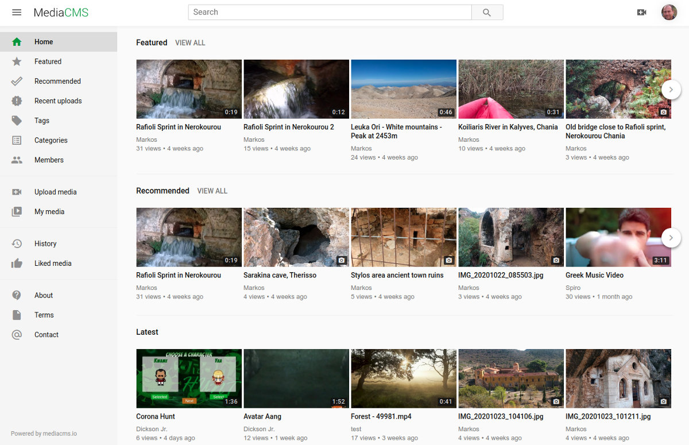The height and width of the screenshot is (445, 689).
Task: Click the video camera upload icon
Action: click(642, 12)
